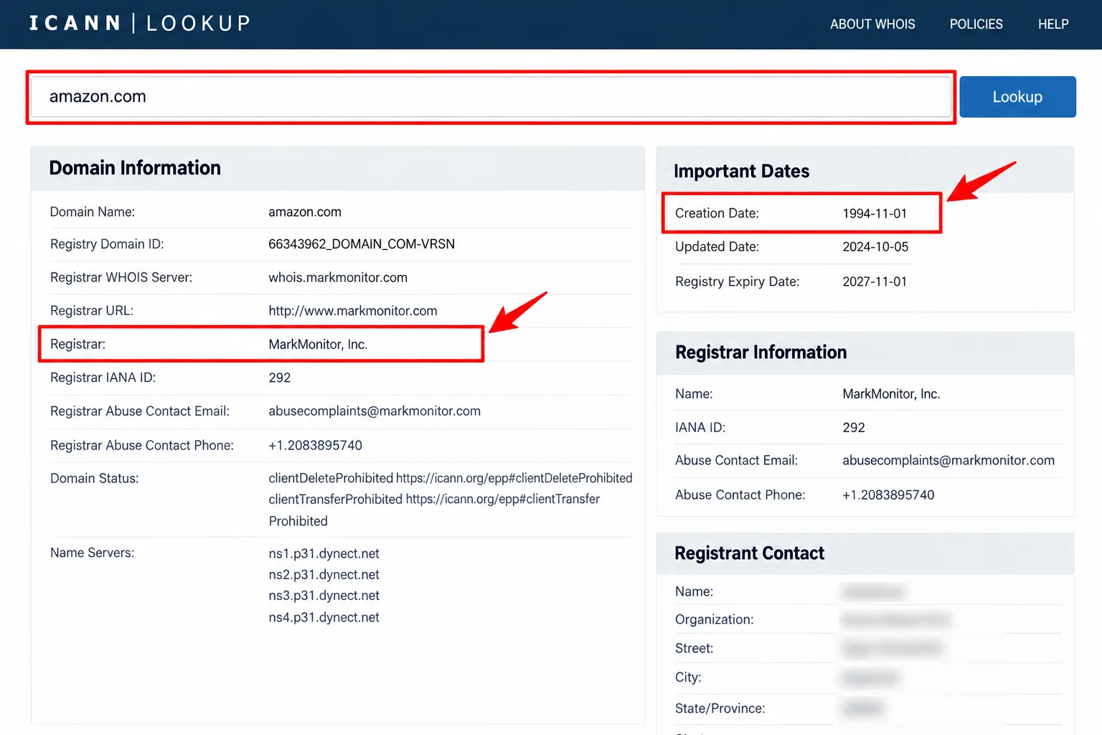Click name server ns4.p31.dynect.net
This screenshot has height=735, width=1102.
(324, 617)
